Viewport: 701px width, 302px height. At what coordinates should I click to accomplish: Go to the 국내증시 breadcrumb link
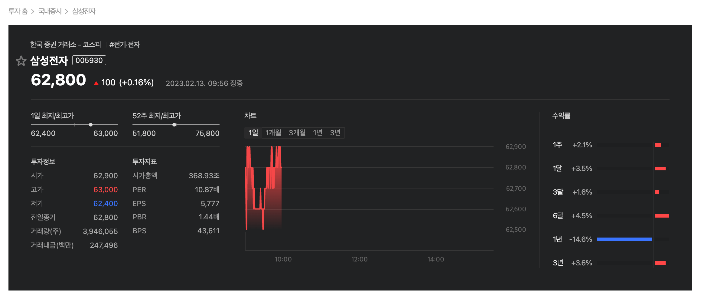tap(50, 11)
